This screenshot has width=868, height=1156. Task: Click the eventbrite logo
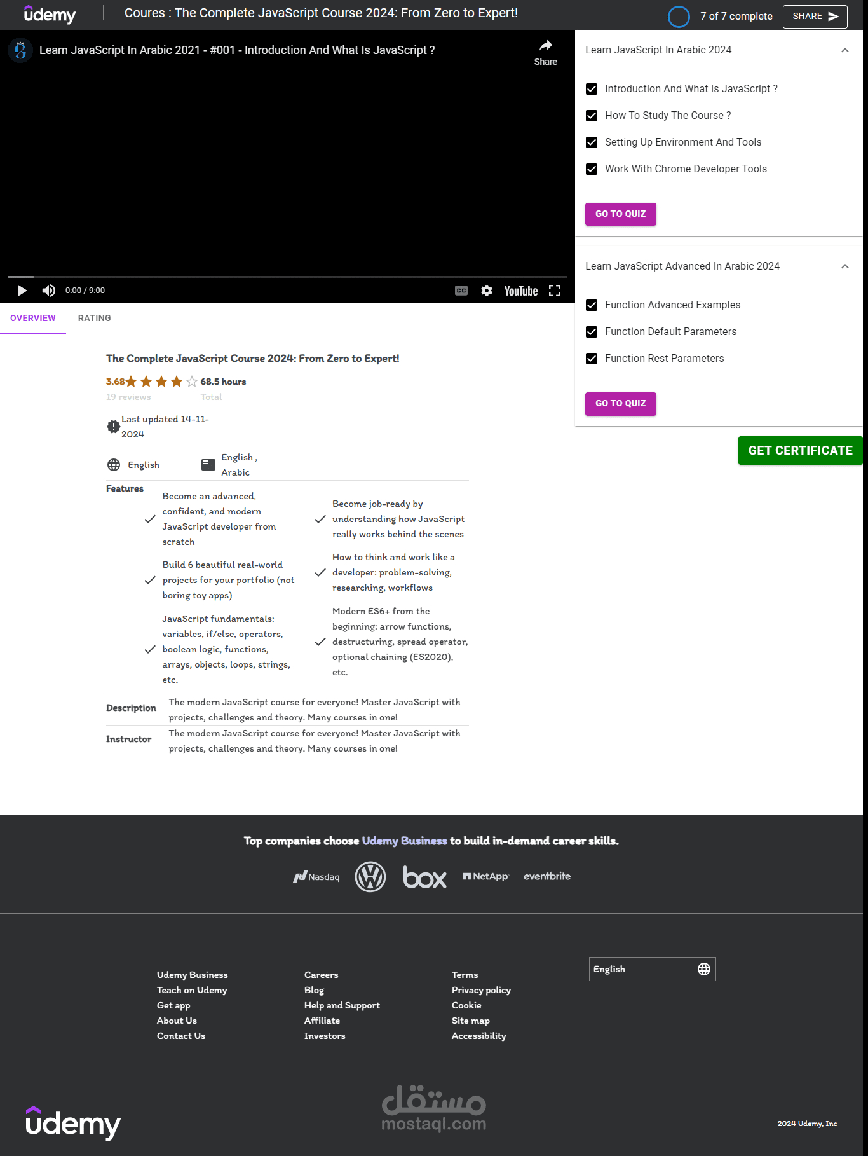(547, 876)
